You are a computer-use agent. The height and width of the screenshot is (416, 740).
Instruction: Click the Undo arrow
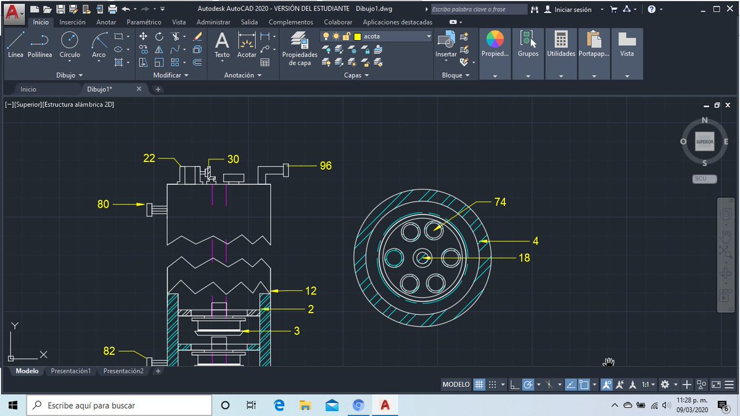126,9
